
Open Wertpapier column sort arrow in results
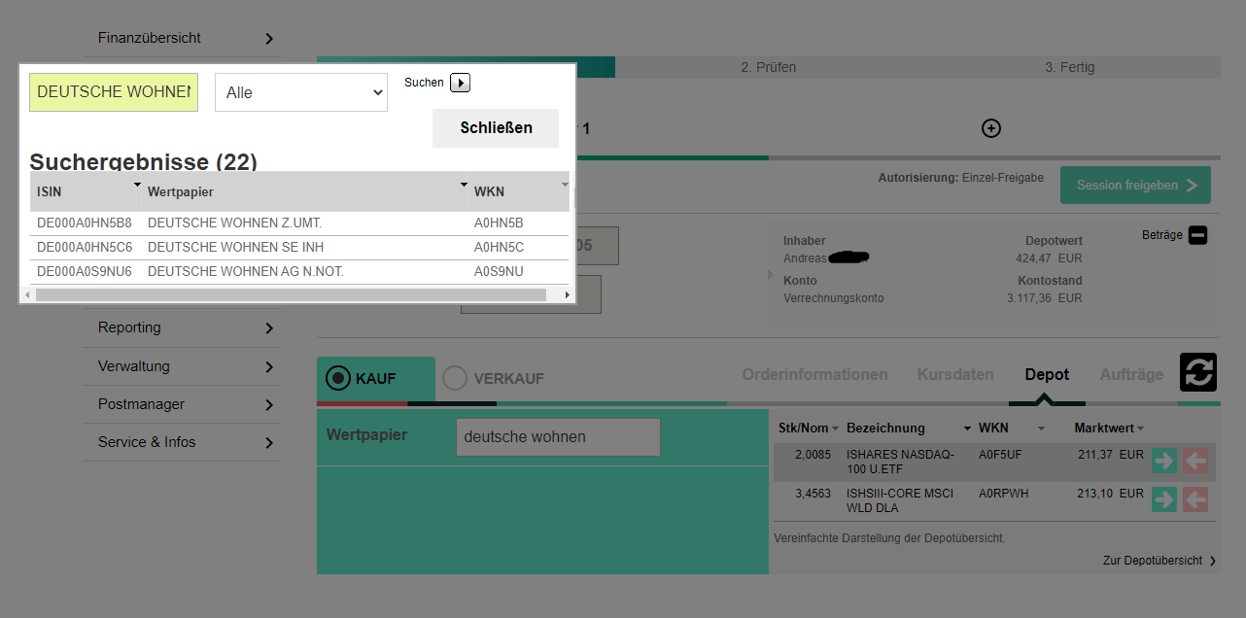click(x=464, y=184)
